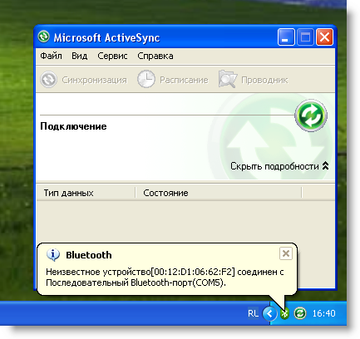Open the Расписание clock icon
The image size is (360, 339).
(x=145, y=79)
